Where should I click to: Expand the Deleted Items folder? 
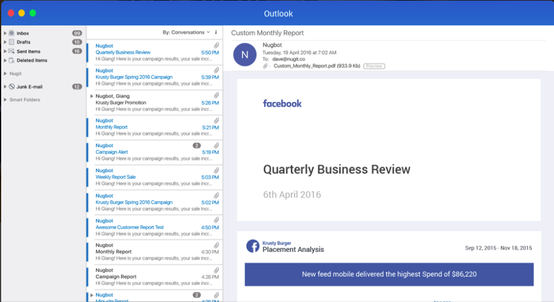coord(5,60)
